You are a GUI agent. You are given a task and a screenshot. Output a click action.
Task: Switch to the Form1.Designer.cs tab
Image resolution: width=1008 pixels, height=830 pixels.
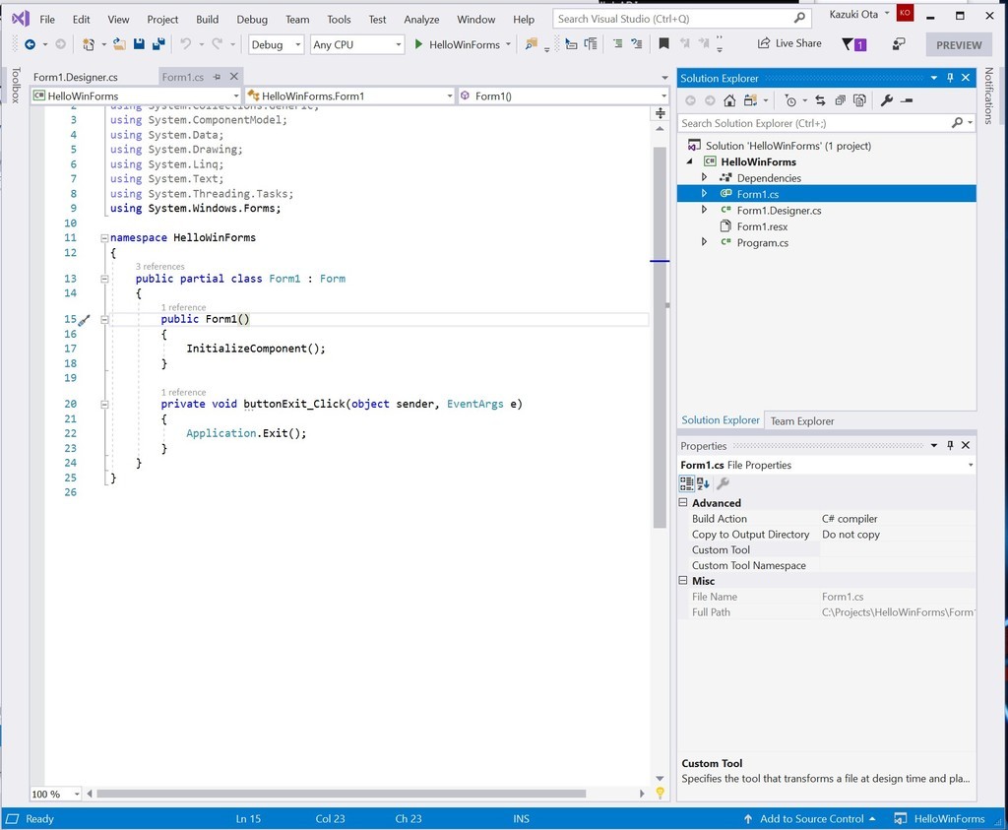[75, 77]
